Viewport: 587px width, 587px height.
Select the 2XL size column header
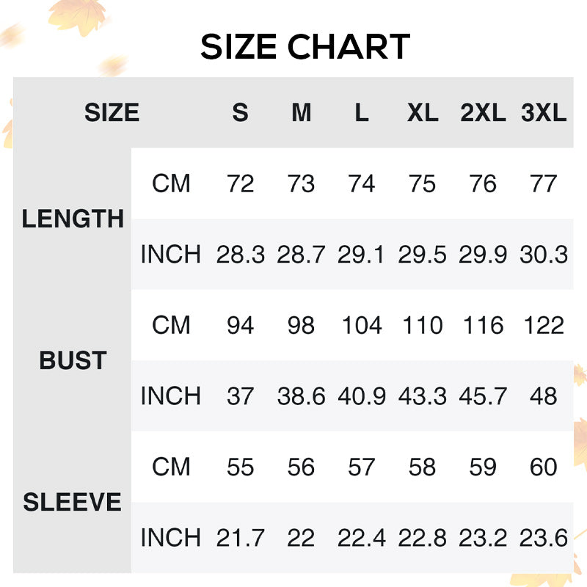click(x=483, y=113)
